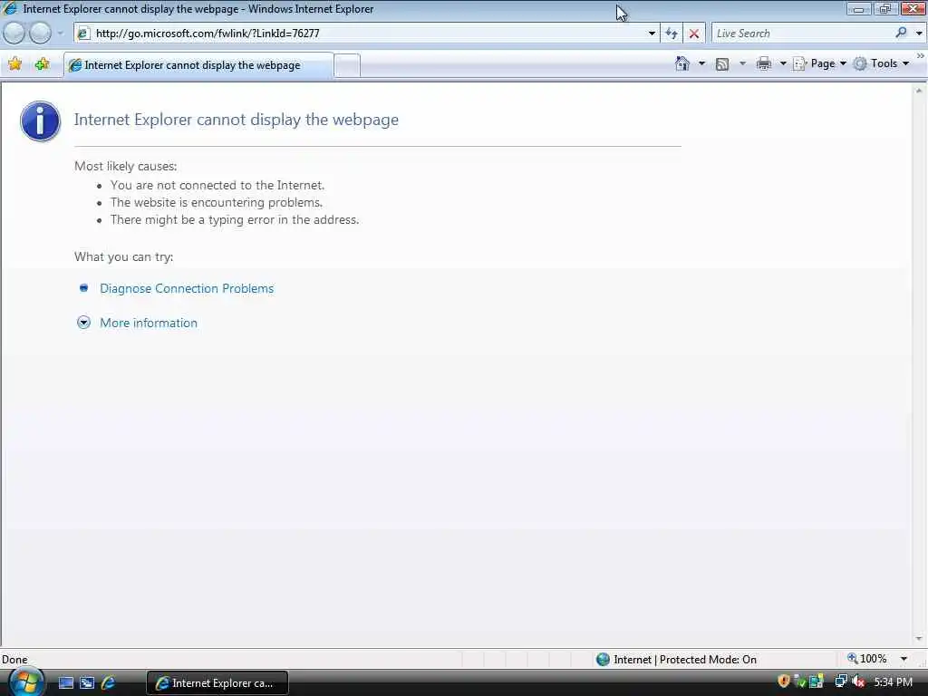Click the Internet Explorer taskbar button
928x696 pixels.
click(217, 683)
